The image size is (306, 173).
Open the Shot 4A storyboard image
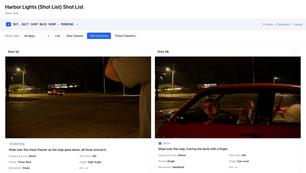pyautogui.click(x=78, y=97)
